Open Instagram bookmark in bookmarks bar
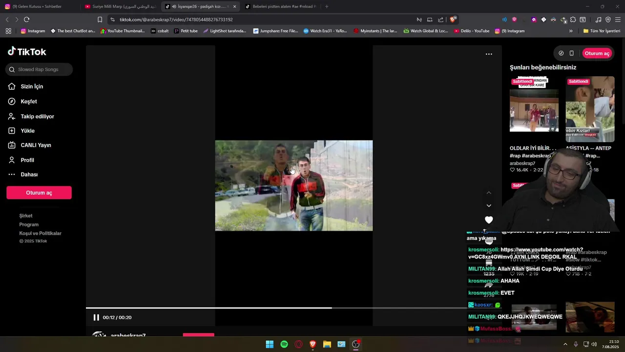The image size is (625, 352). [33, 31]
